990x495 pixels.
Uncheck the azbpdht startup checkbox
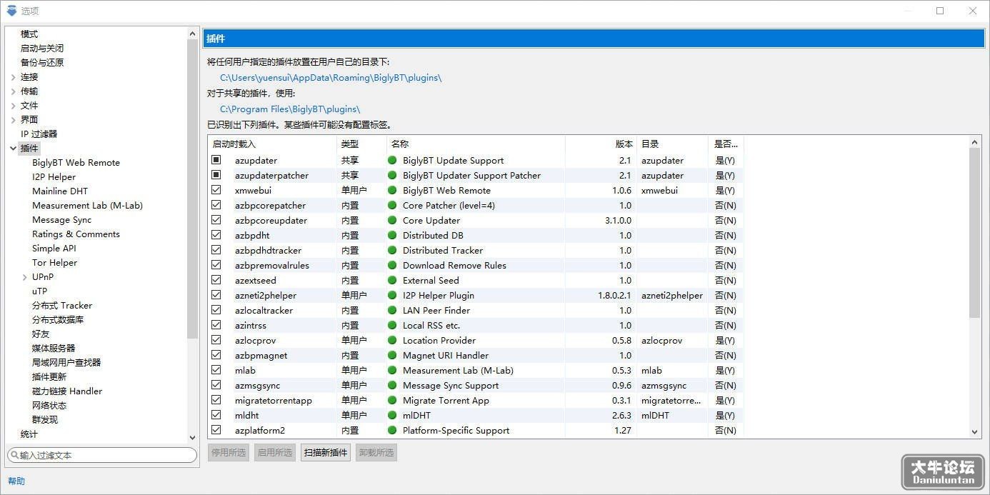216,235
